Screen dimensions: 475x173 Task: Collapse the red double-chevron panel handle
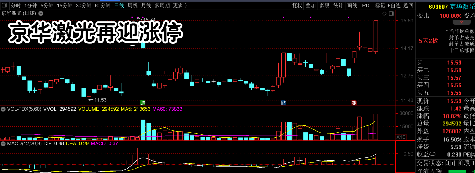pos(461,22)
